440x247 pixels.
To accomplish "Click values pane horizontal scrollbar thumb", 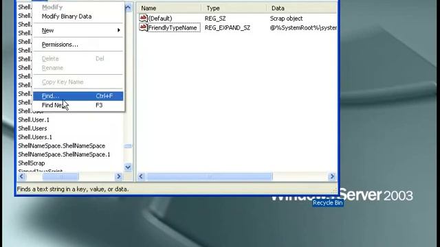I will tap(210, 176).
